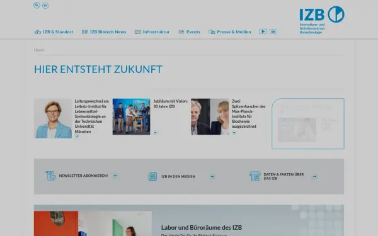Click the Home breadcrumb link

pos(39,50)
